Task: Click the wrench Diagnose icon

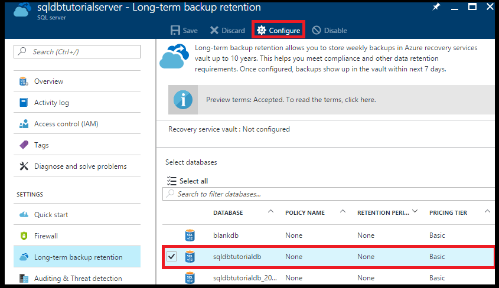Action: tap(24, 166)
